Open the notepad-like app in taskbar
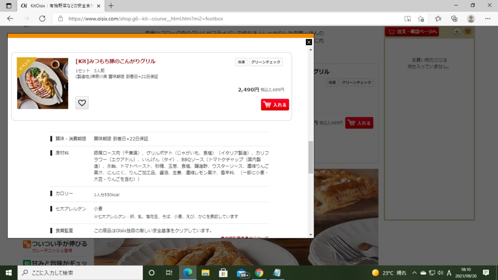This screenshot has height=280, width=498. [277, 273]
